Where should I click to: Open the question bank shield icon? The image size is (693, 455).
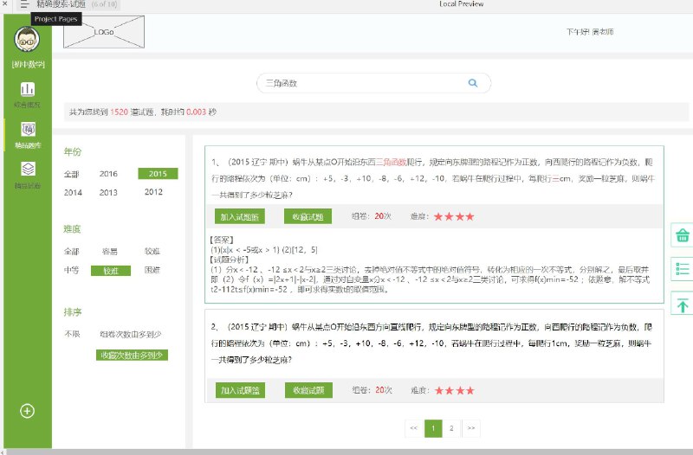(28, 129)
